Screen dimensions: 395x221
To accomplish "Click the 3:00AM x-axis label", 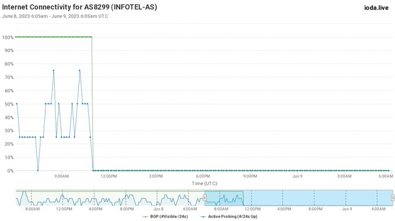I will (344, 176).
